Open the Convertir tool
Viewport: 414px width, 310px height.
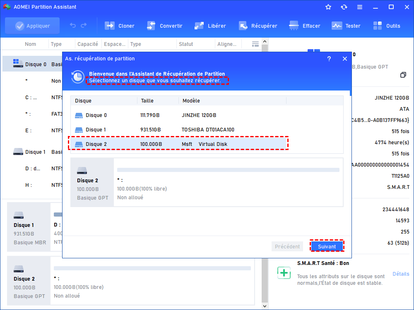[x=164, y=26]
